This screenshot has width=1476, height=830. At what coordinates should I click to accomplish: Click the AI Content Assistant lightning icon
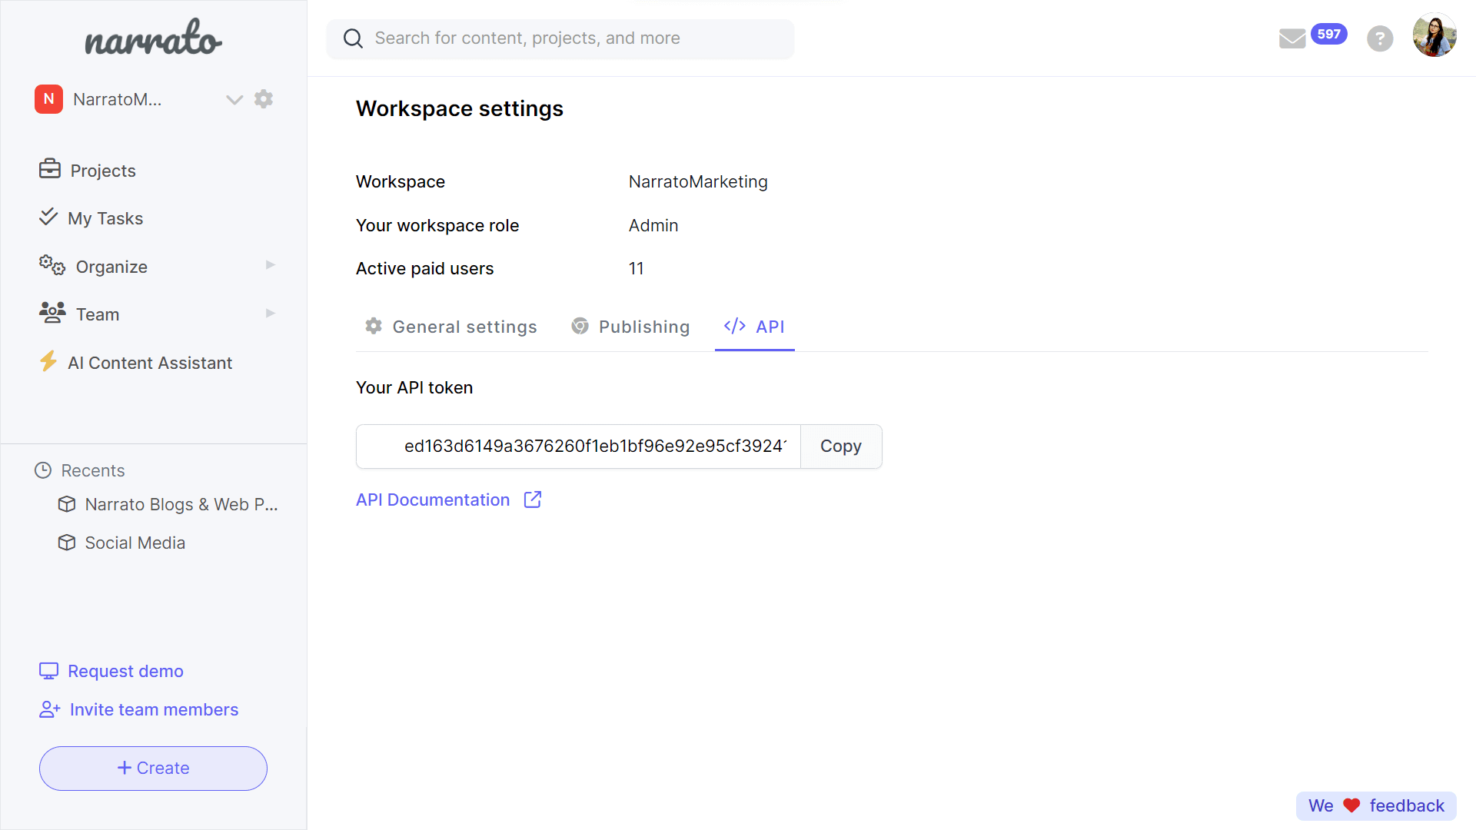48,361
